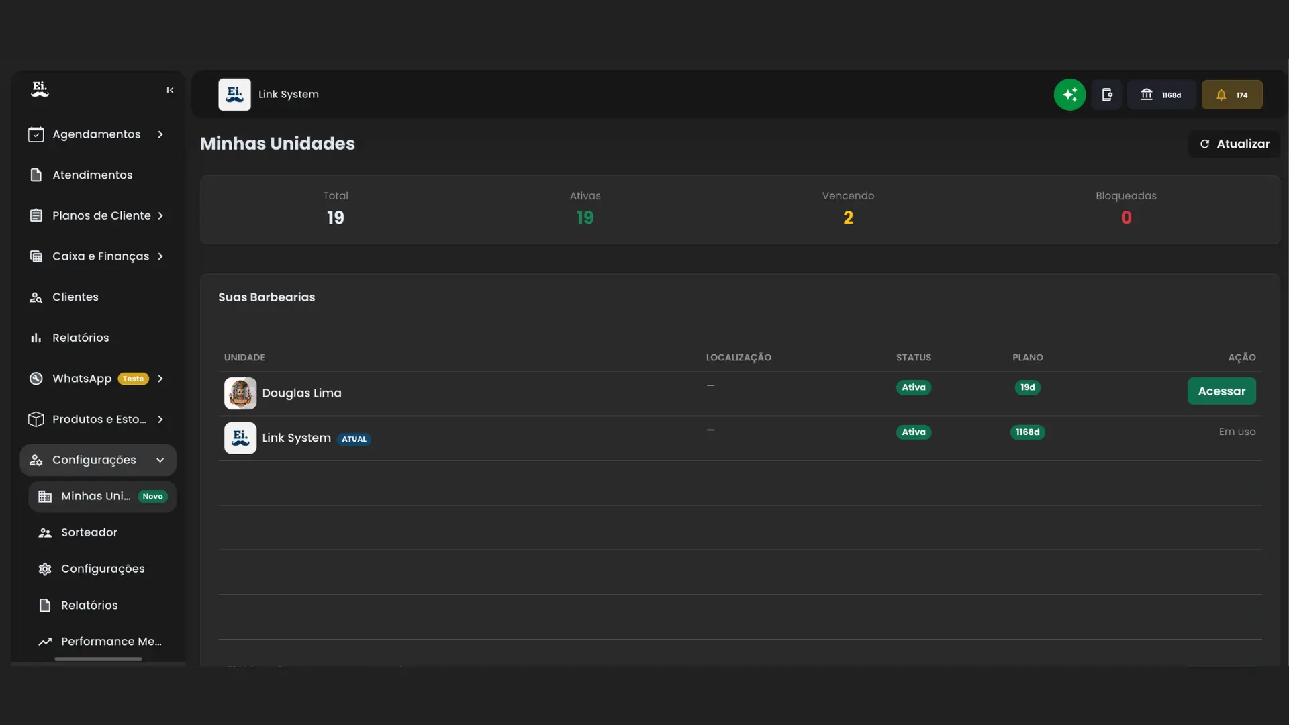Viewport: 1289px width, 725px height.
Task: Open the bell notifications badge showing 174
Action: pyautogui.click(x=1231, y=95)
